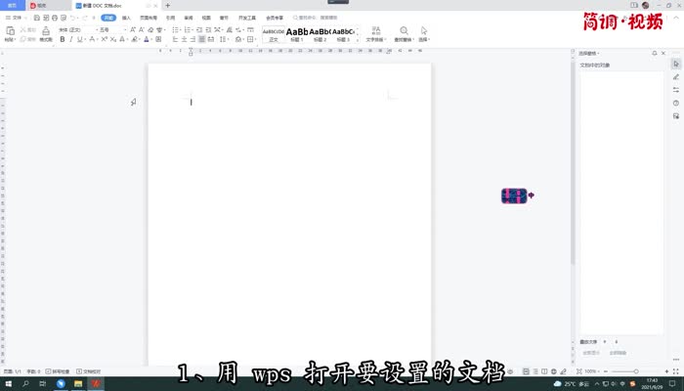Click the Select tool arrow icon
This screenshot has width=684, height=391.
[x=423, y=31]
